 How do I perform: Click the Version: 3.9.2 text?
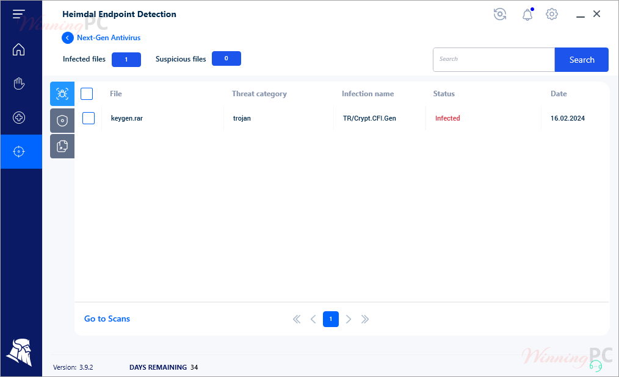point(73,367)
